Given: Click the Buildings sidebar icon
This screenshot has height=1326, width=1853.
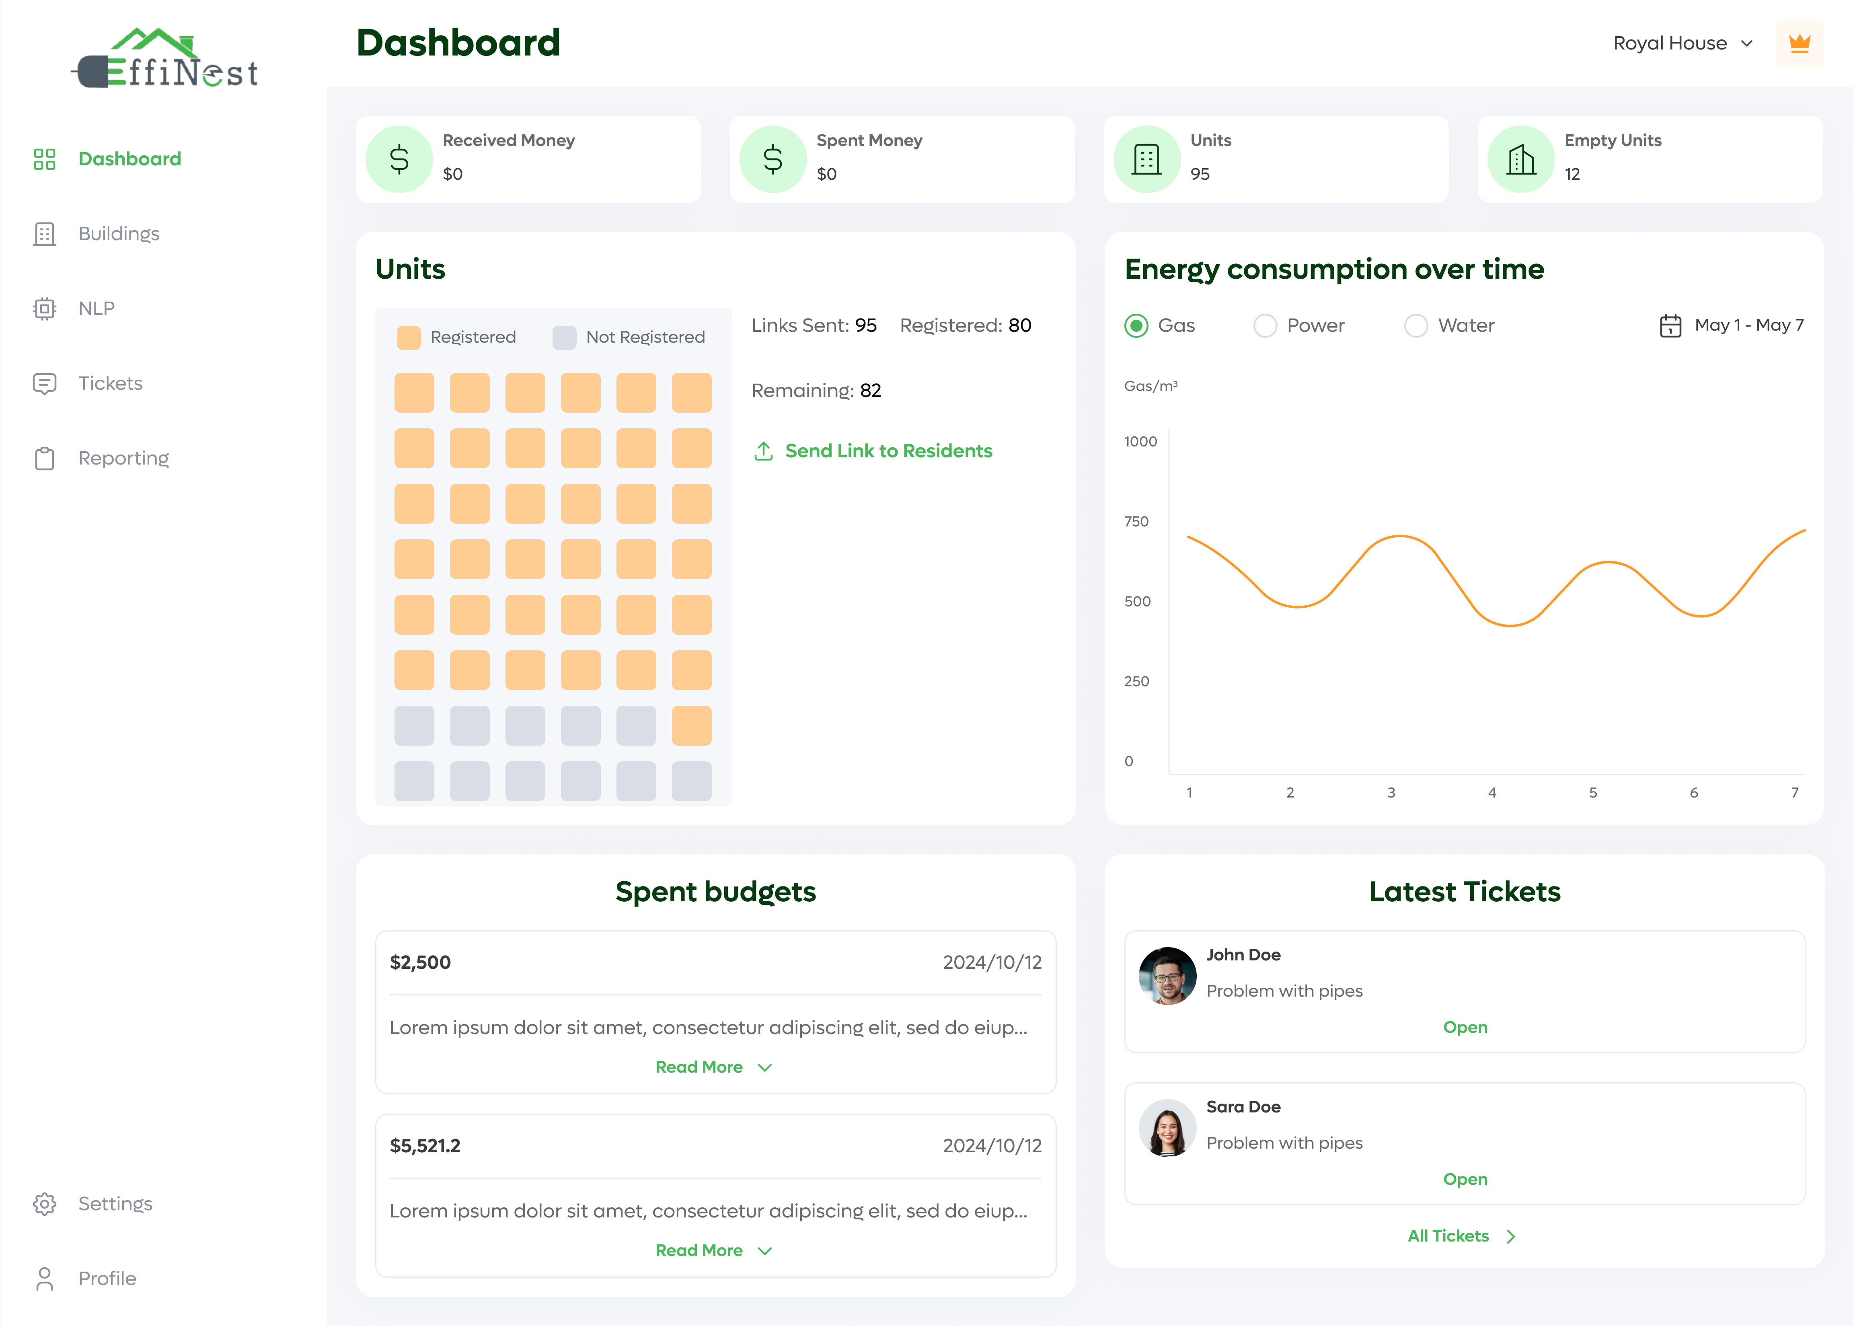Looking at the screenshot, I should [45, 234].
